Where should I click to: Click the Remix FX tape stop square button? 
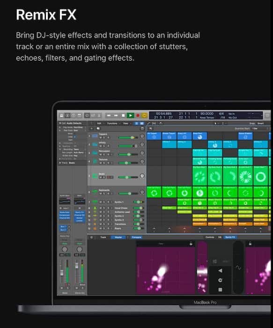[x=220, y=290]
